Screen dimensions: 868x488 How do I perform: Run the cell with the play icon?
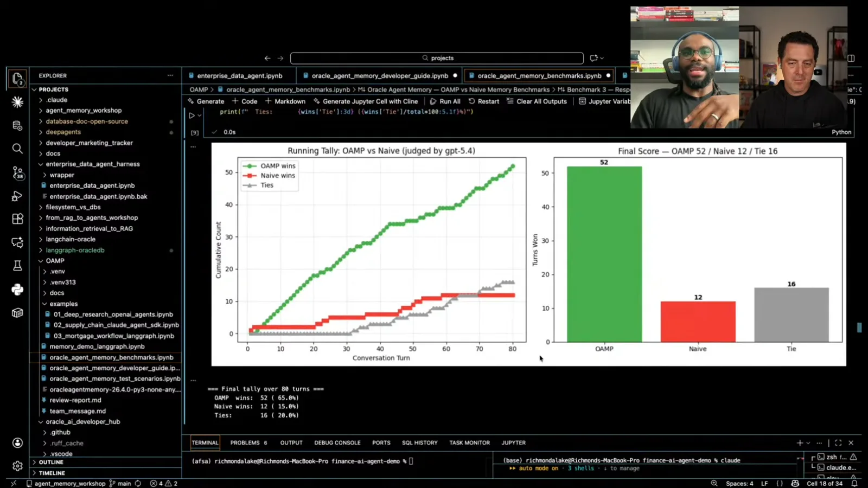[x=192, y=115]
